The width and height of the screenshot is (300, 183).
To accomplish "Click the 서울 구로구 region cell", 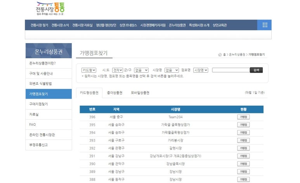I will (x=116, y=141).
